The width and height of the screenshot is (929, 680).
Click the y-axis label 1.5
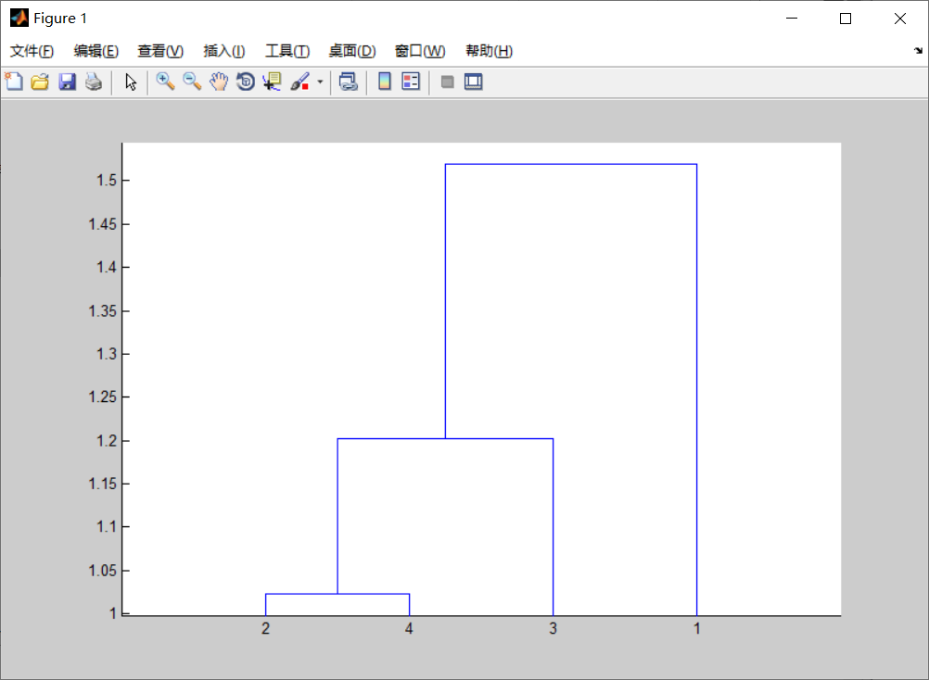(107, 180)
